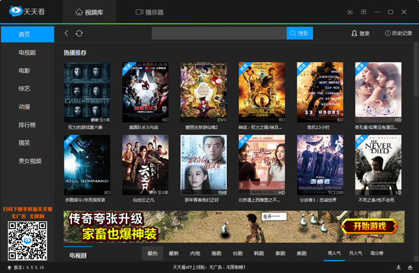Viewport: 419px width, 273px height.
Task: Select the 最新 filter option
Action: point(174,253)
